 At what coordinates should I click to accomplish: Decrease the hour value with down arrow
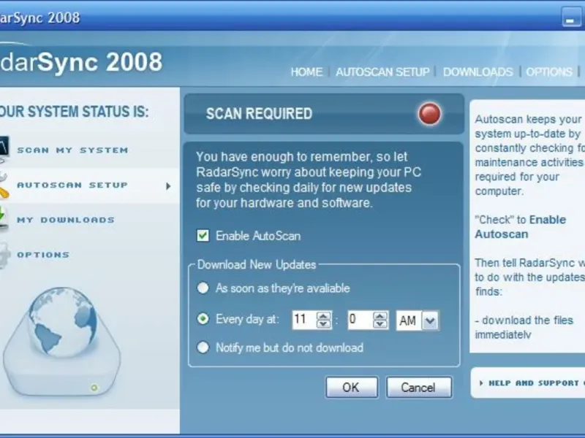click(323, 324)
